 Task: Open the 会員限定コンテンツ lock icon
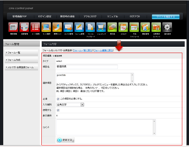click(156, 27)
